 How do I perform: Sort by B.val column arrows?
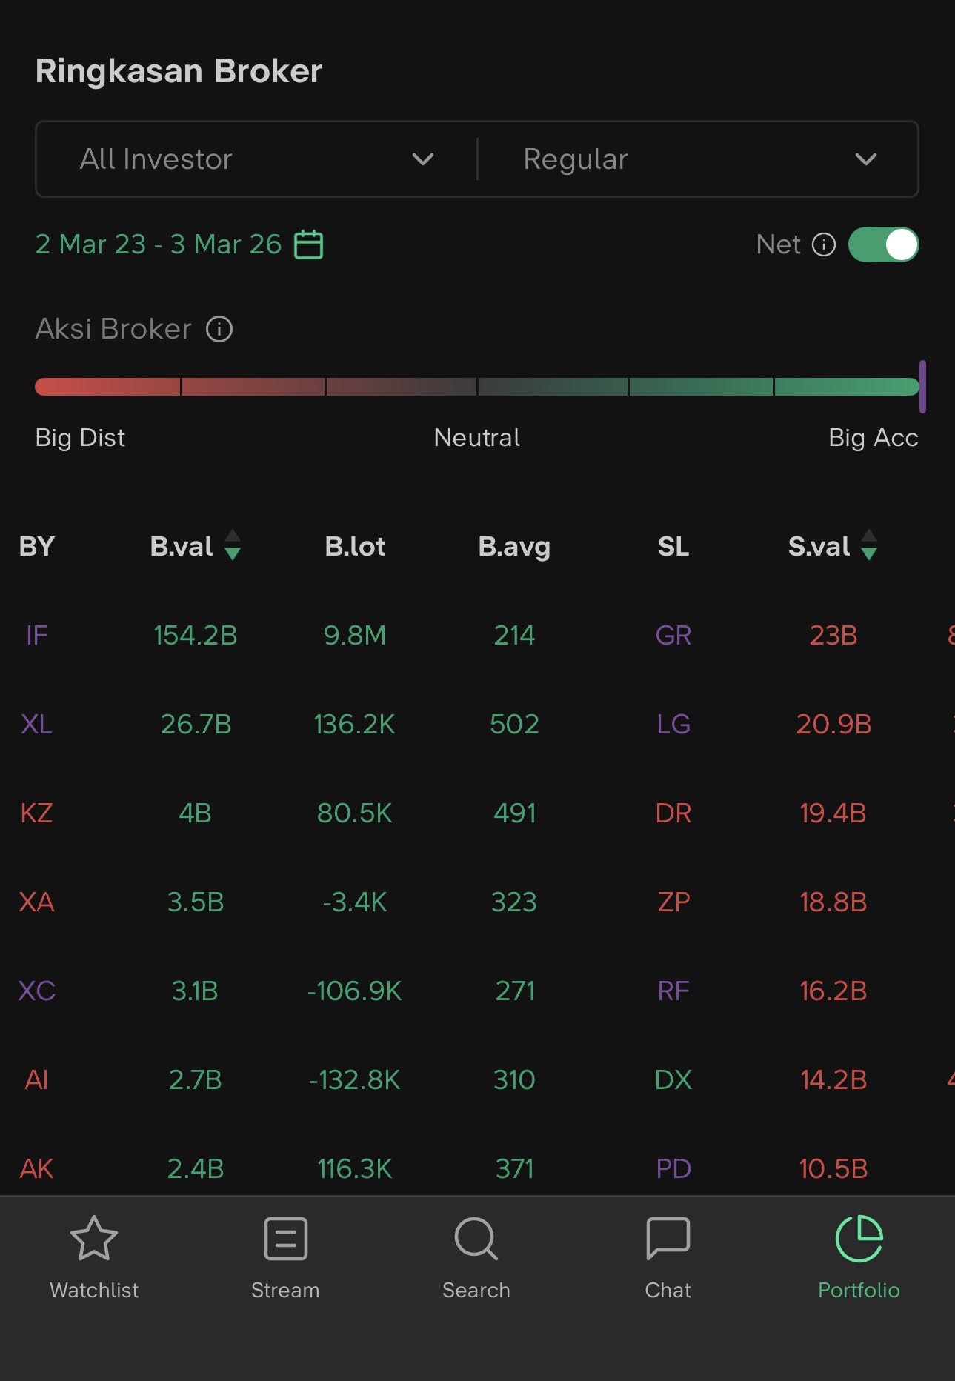pyautogui.click(x=232, y=545)
